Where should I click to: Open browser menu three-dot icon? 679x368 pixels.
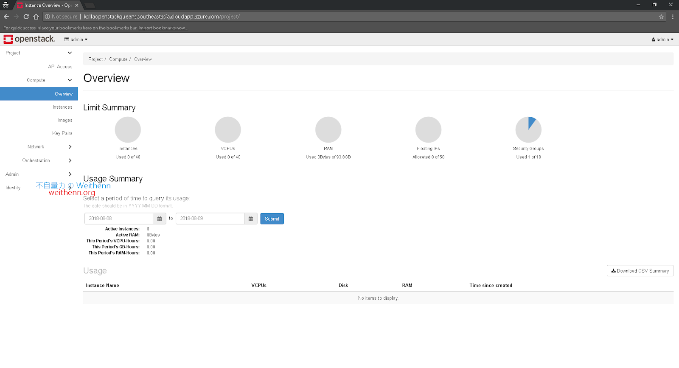(673, 17)
